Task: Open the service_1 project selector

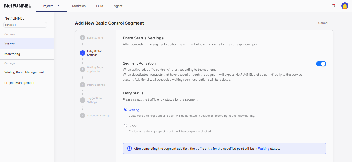Action: click(25, 25)
